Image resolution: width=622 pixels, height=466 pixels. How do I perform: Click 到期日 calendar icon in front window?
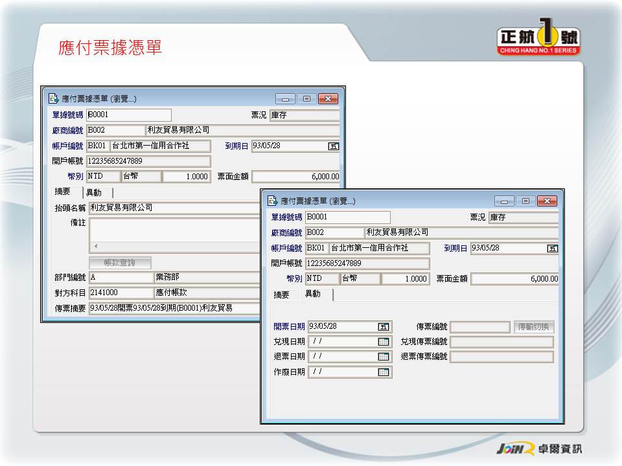pos(552,249)
